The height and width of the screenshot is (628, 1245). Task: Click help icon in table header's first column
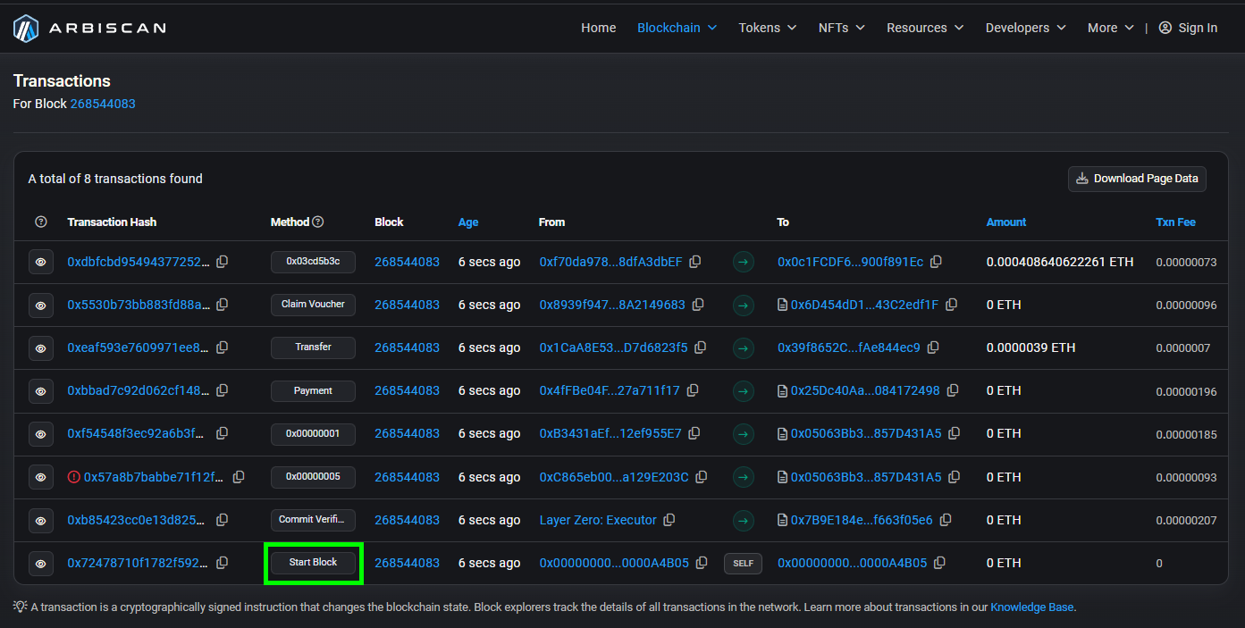coord(40,222)
